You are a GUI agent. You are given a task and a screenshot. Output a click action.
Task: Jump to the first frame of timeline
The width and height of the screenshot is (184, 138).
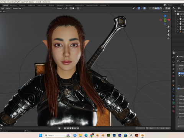pos(65,128)
